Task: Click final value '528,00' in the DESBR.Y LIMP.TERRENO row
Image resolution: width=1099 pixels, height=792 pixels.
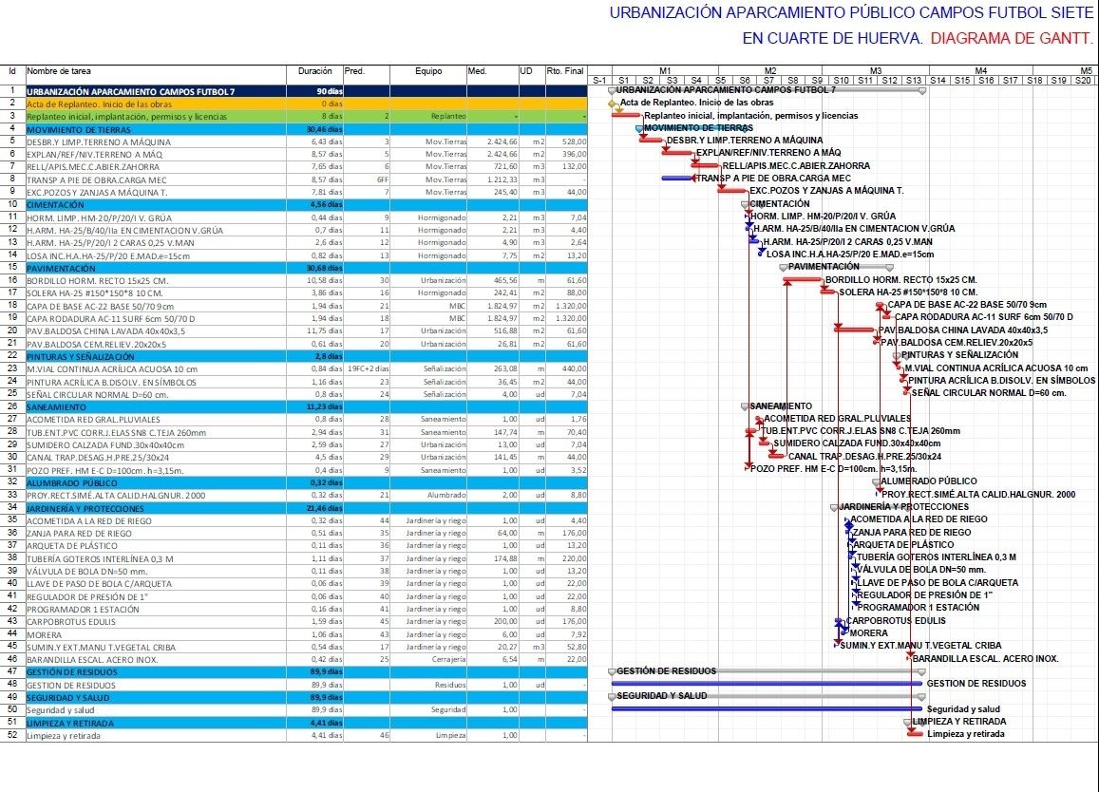Action: pyautogui.click(x=574, y=142)
